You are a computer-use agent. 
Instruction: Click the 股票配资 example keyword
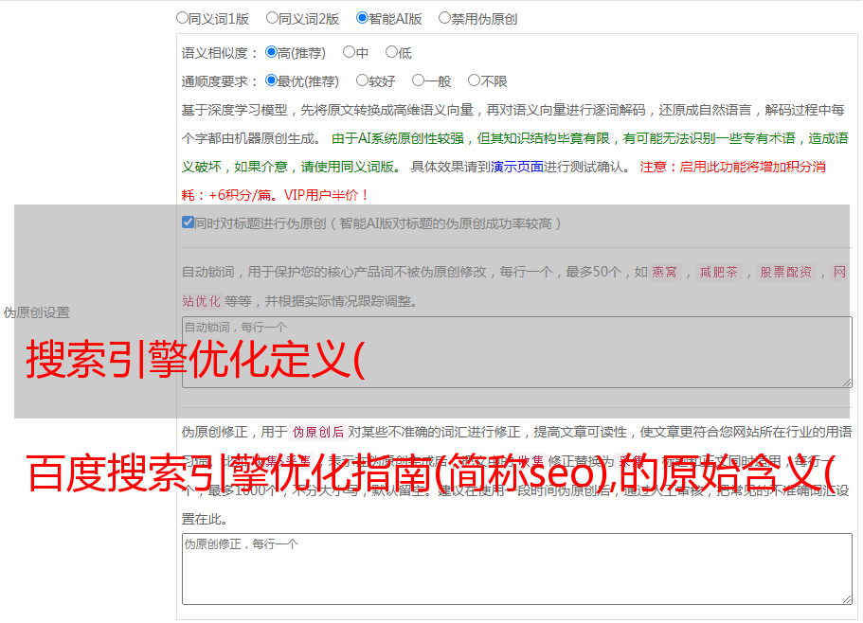(786, 272)
